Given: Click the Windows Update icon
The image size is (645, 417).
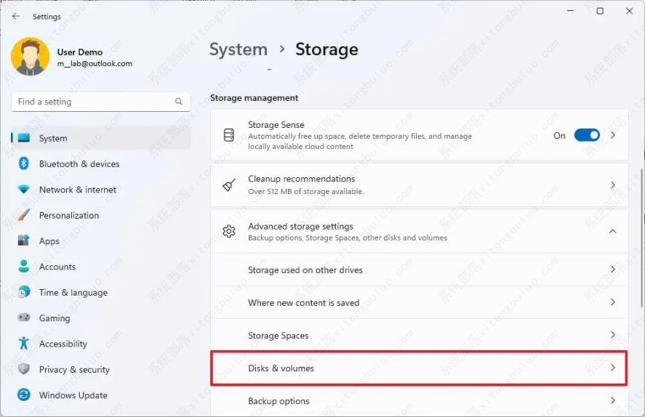Looking at the screenshot, I should [x=23, y=395].
